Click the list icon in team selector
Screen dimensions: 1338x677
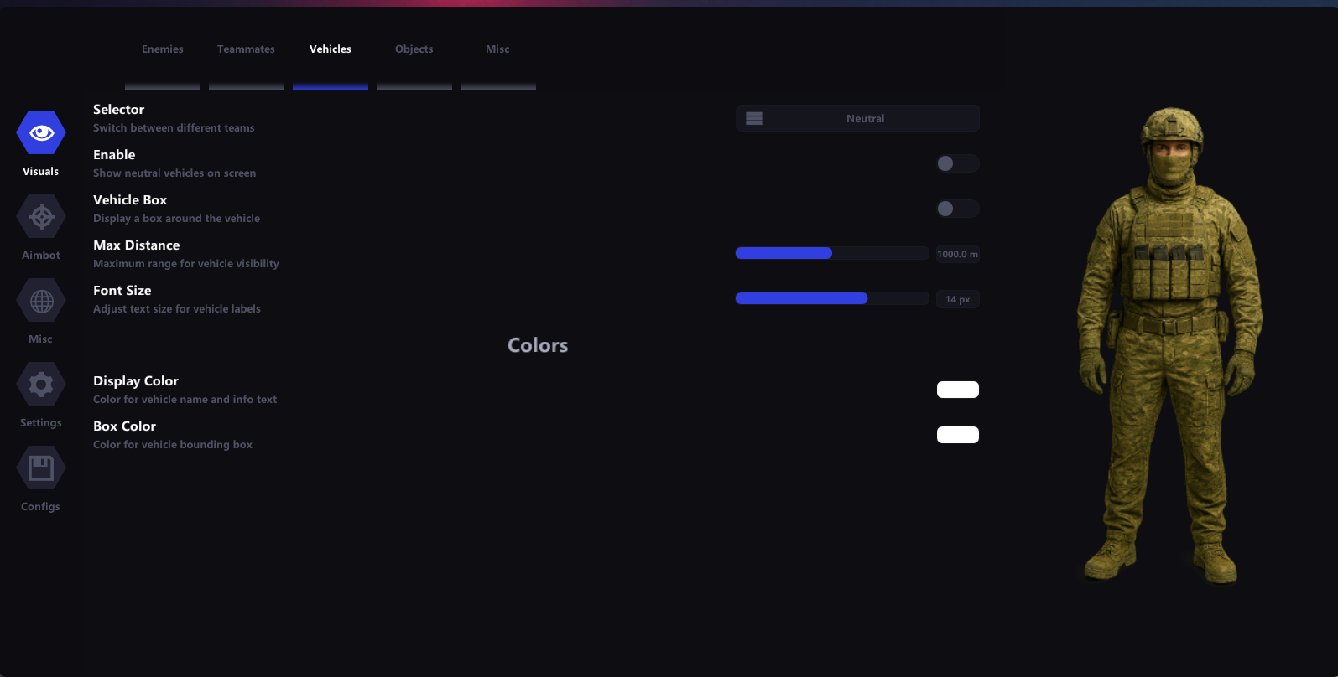754,119
